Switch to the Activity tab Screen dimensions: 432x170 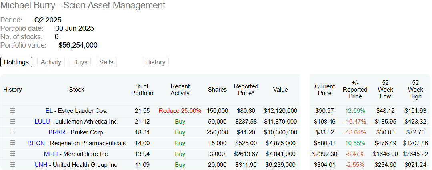pos(51,62)
